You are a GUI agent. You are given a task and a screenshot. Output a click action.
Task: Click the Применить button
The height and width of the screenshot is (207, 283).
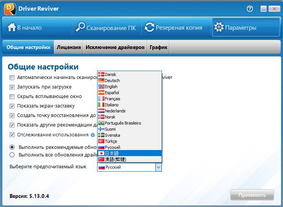click(252, 195)
